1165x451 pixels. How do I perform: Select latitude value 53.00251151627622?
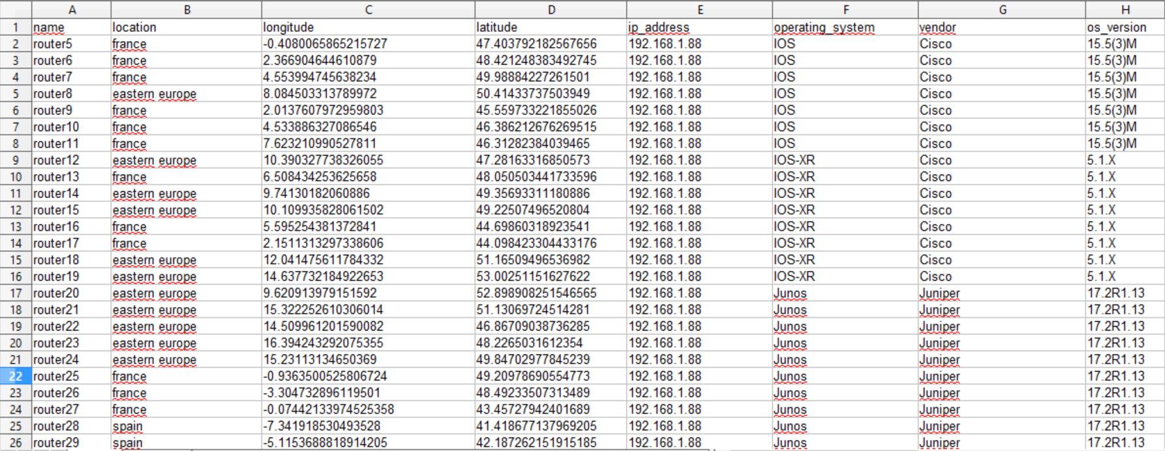click(551, 276)
